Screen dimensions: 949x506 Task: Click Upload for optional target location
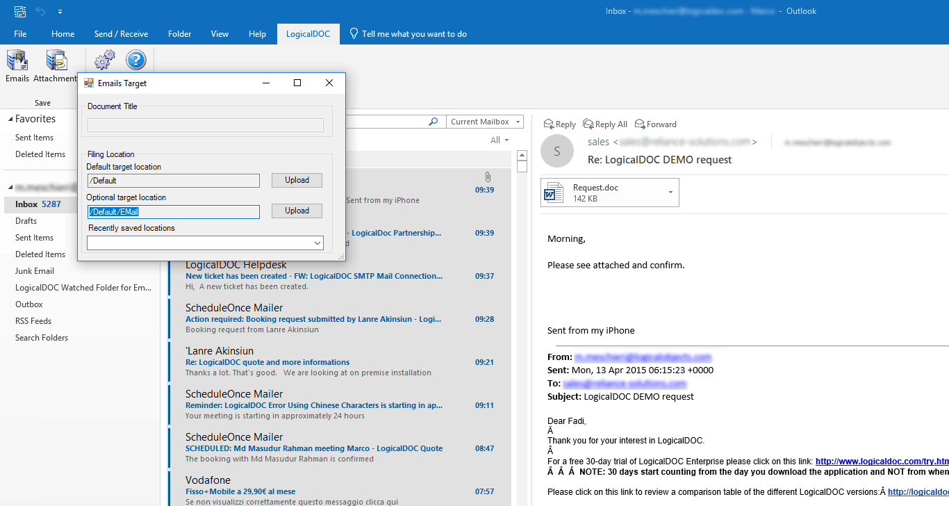click(297, 211)
